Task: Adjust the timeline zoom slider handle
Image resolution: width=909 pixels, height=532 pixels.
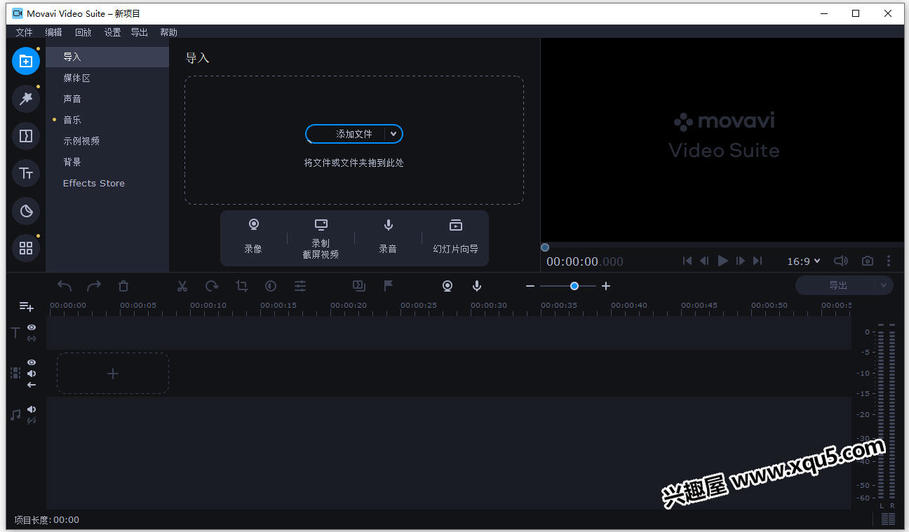Action: (x=574, y=286)
